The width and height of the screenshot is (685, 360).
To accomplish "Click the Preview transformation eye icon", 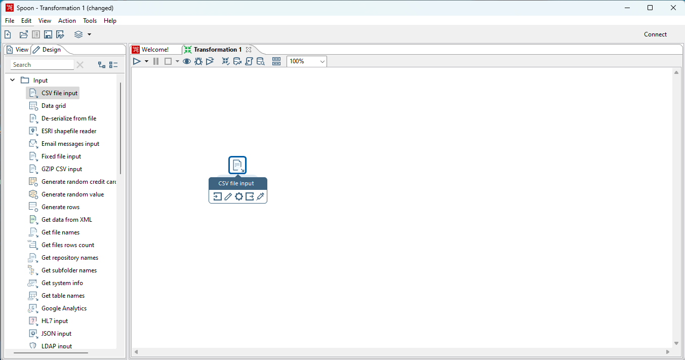I will (x=187, y=61).
